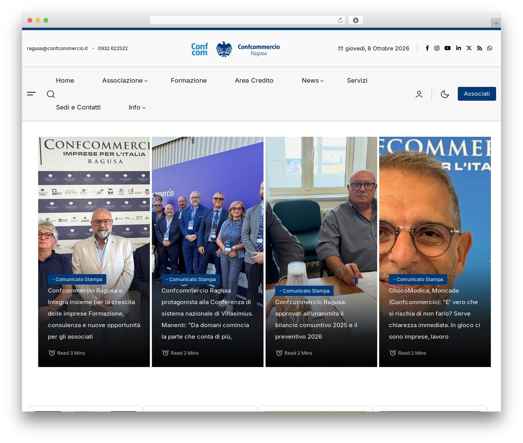The width and height of the screenshot is (523, 443).
Task: Click Comunicato Stampa tag on bilancio card
Action: coord(304,291)
